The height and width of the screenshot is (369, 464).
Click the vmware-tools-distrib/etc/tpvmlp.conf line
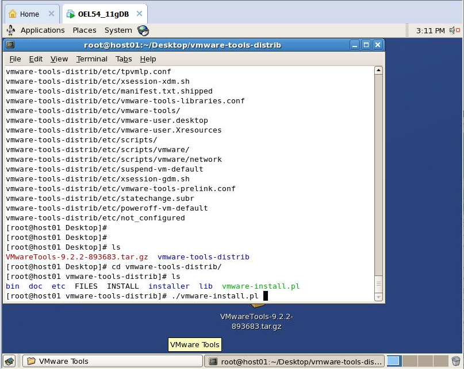pyautogui.click(x=89, y=72)
